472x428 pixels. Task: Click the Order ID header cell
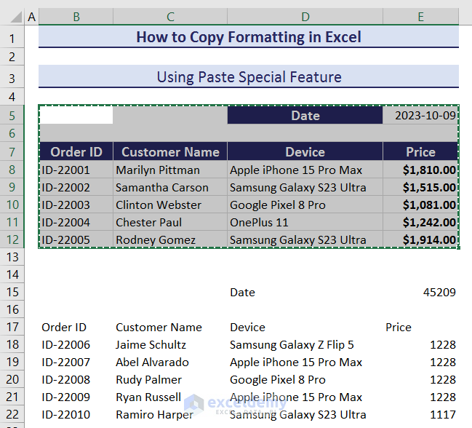[76, 152]
